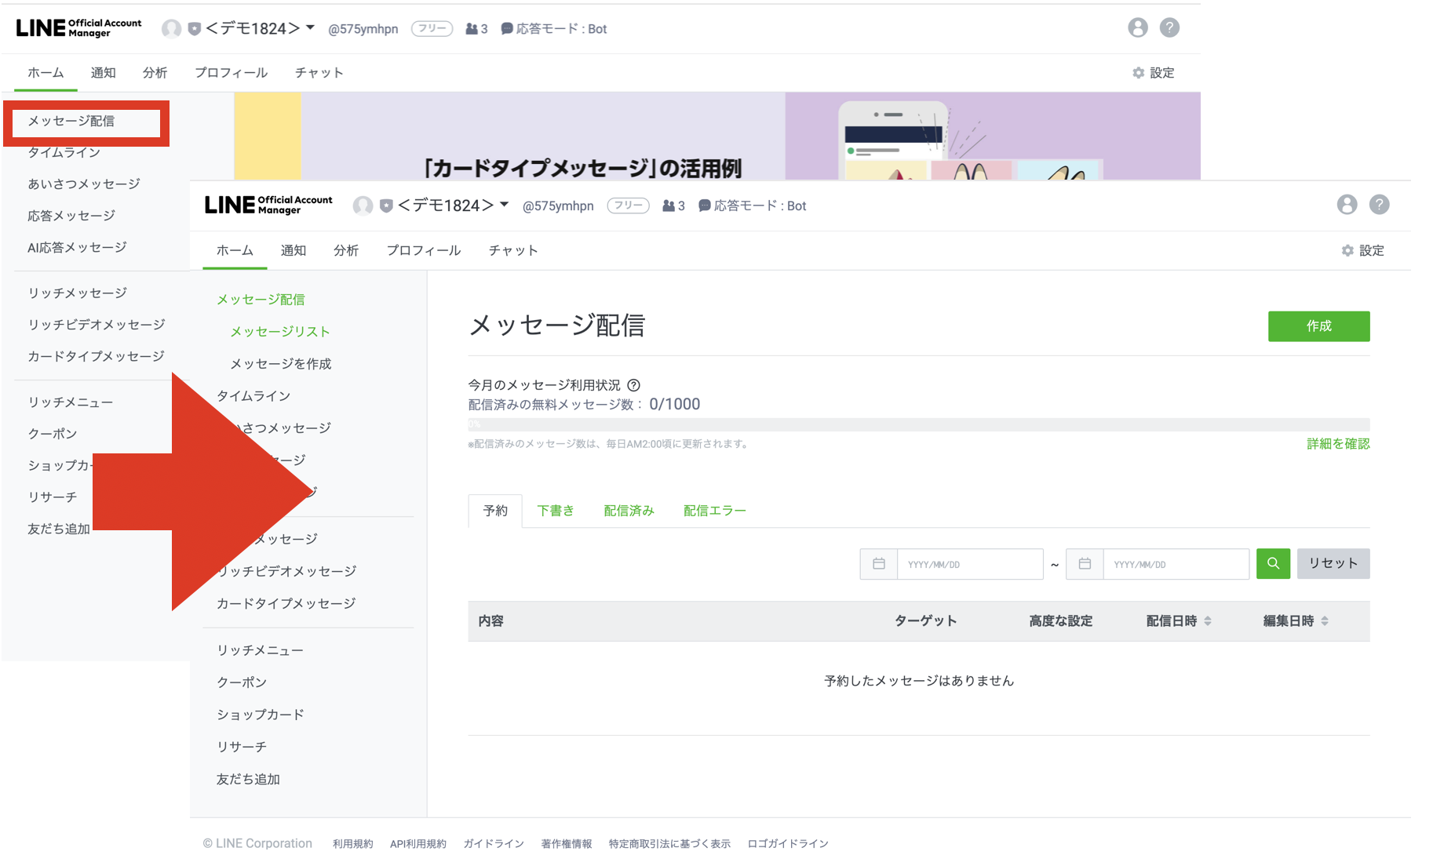Open the front window account profile icon
Viewport: 1433px width, 855px height.
[1347, 205]
